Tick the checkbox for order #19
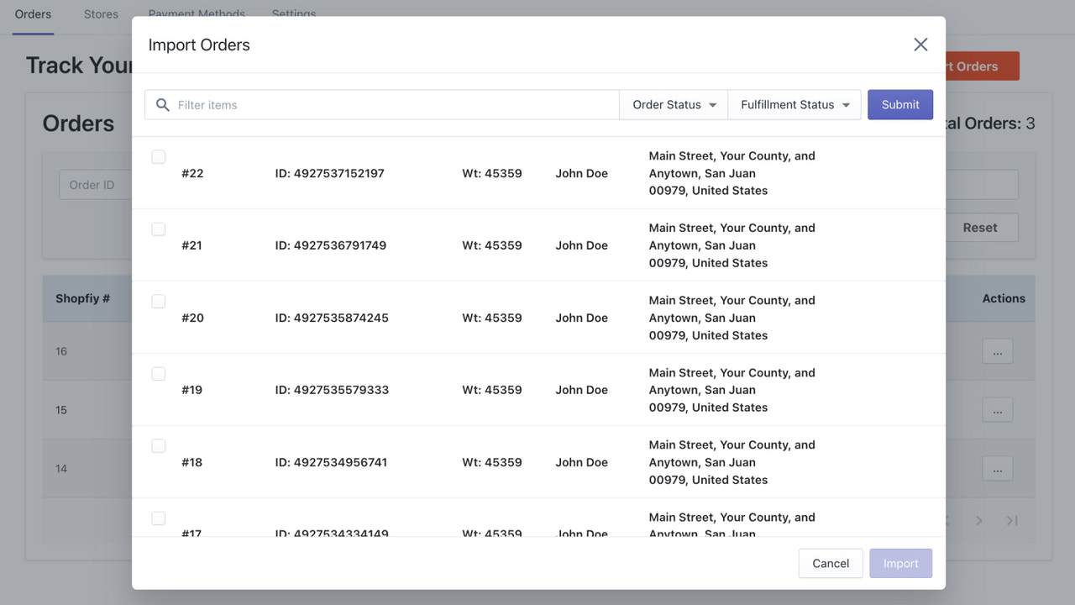The height and width of the screenshot is (605, 1075). [159, 373]
